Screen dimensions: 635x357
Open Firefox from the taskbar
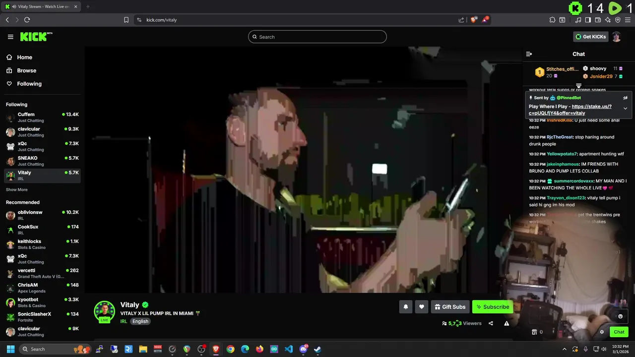(259, 349)
